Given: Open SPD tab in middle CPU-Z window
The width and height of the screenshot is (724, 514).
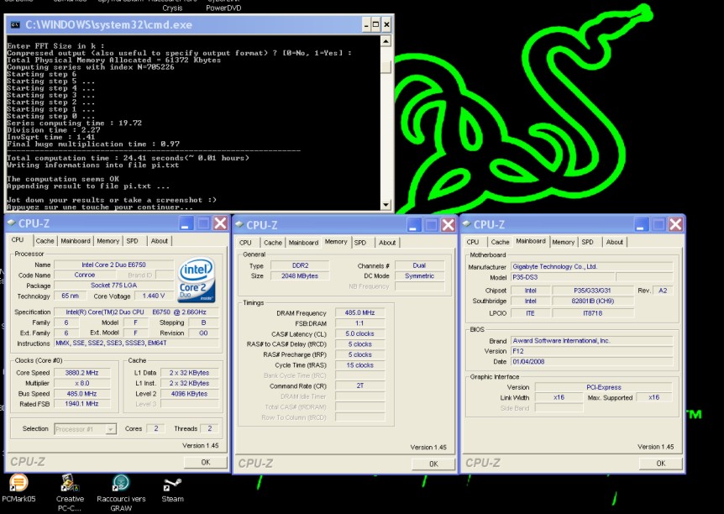Looking at the screenshot, I should pos(360,243).
